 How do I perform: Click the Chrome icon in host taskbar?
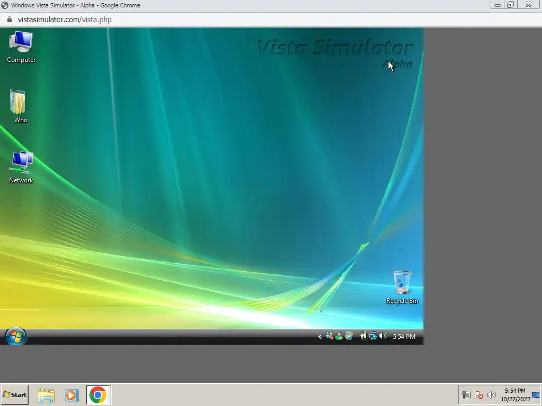tap(98, 395)
